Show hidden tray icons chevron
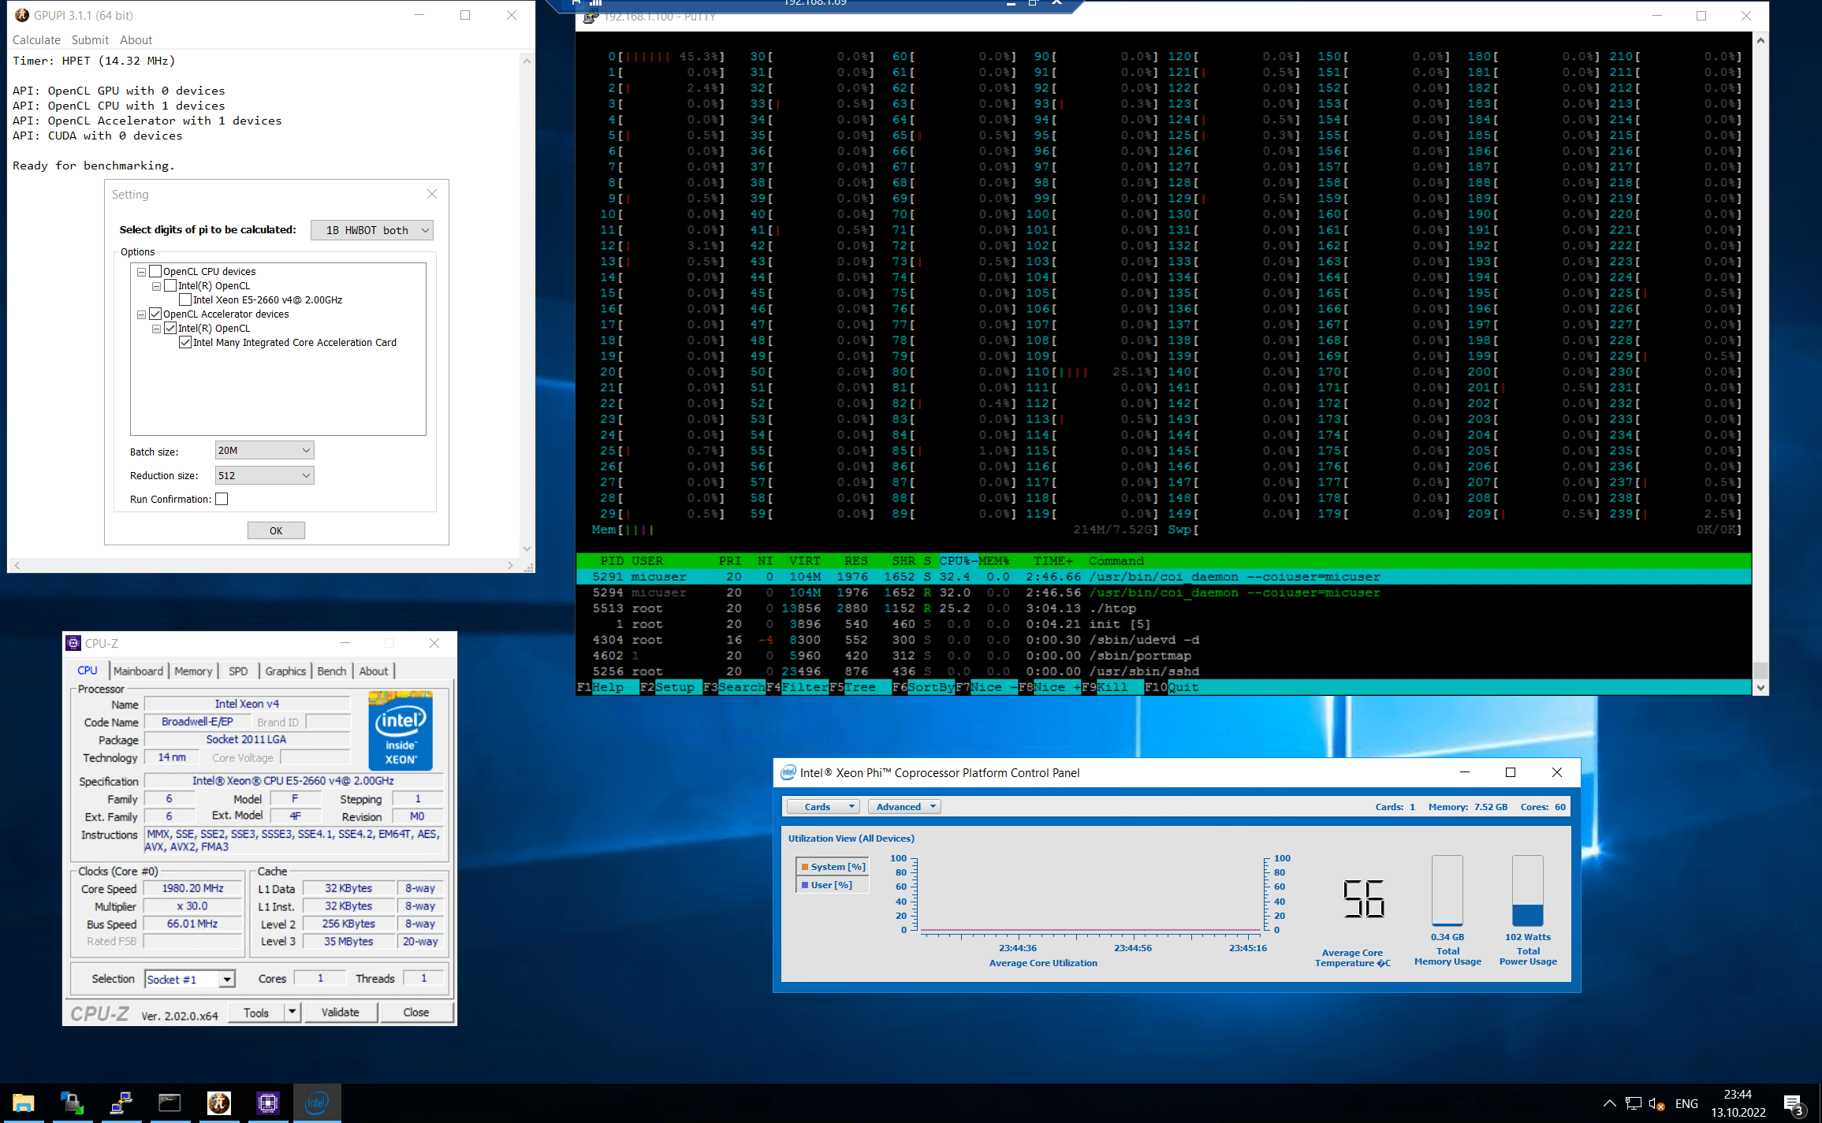Viewport: 1822px width, 1123px height. pos(1609,1103)
